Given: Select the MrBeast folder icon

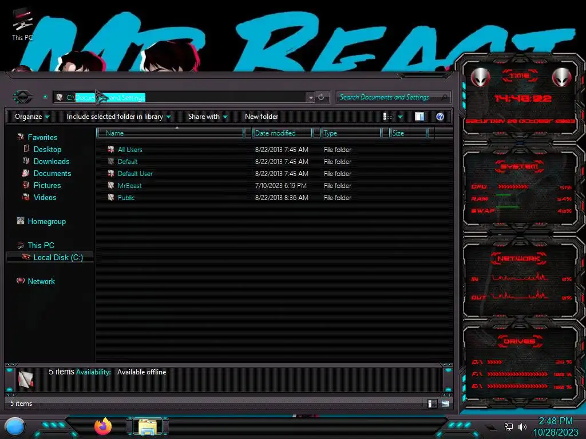Looking at the screenshot, I should click(x=110, y=185).
